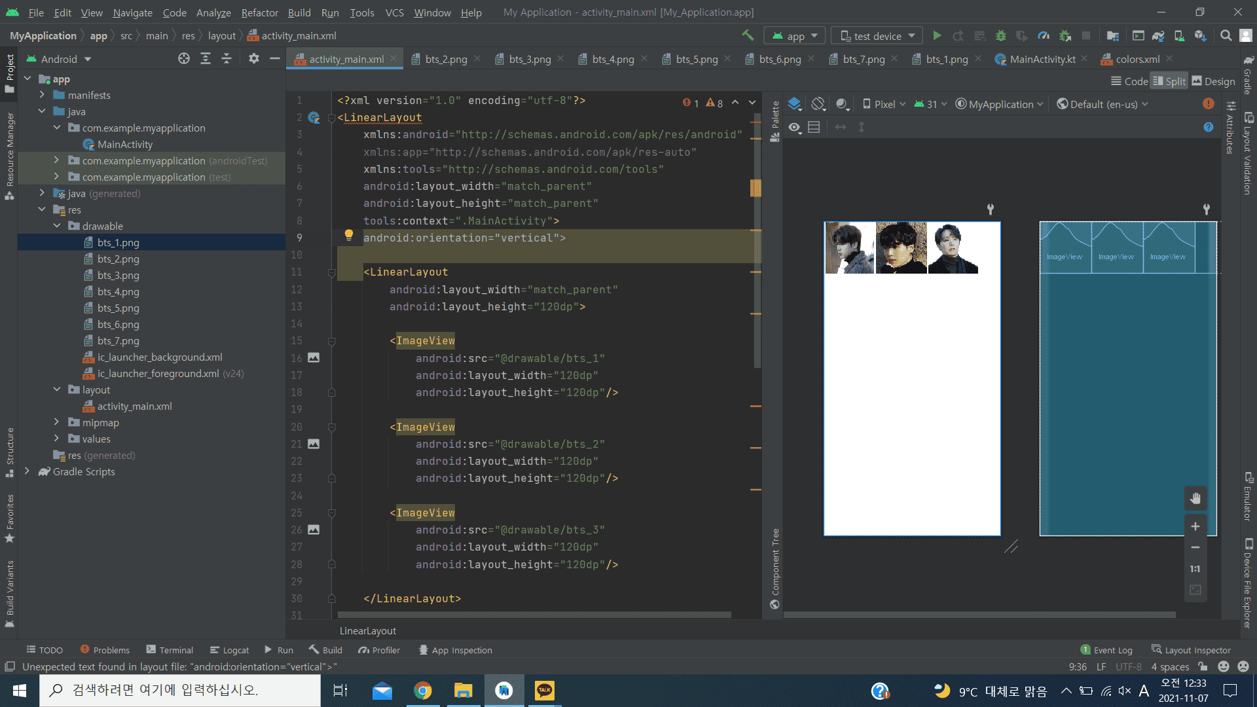Open the Refactor menu

tap(259, 12)
